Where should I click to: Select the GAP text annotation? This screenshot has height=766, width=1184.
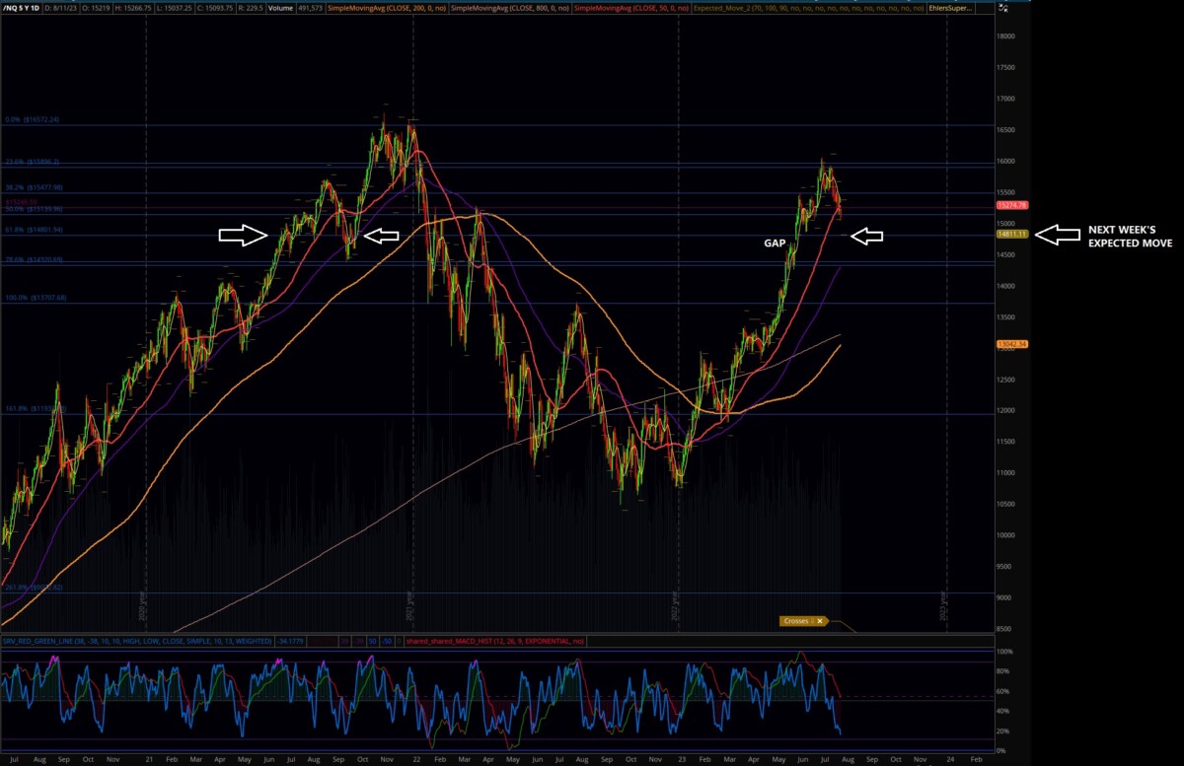pyautogui.click(x=775, y=241)
